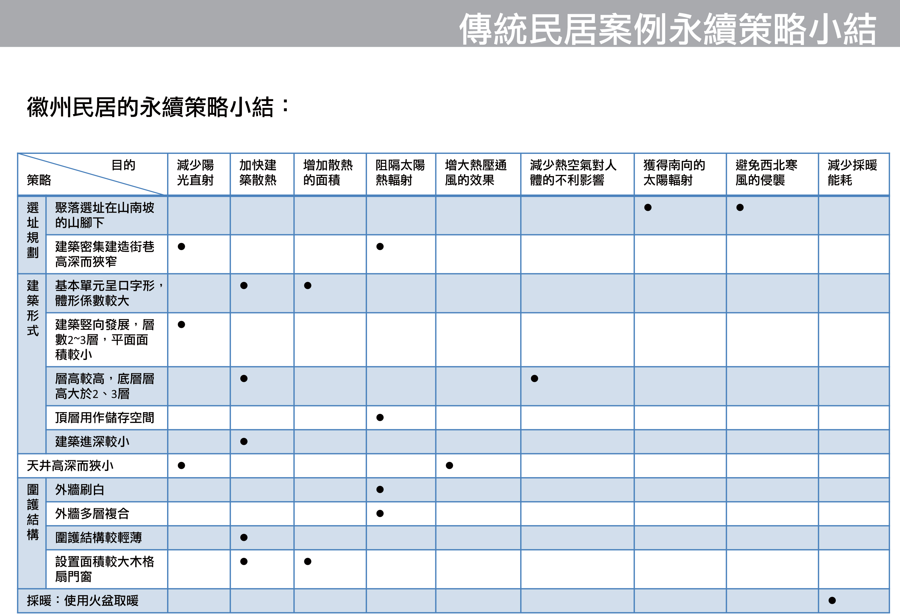Click the dot in the 建築進深較小 row
Viewport: 900px width, 614px height.
pos(244,441)
